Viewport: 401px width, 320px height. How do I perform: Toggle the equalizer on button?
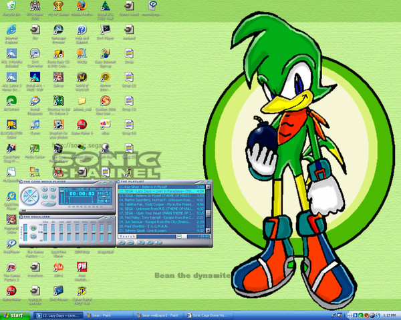tap(33, 228)
